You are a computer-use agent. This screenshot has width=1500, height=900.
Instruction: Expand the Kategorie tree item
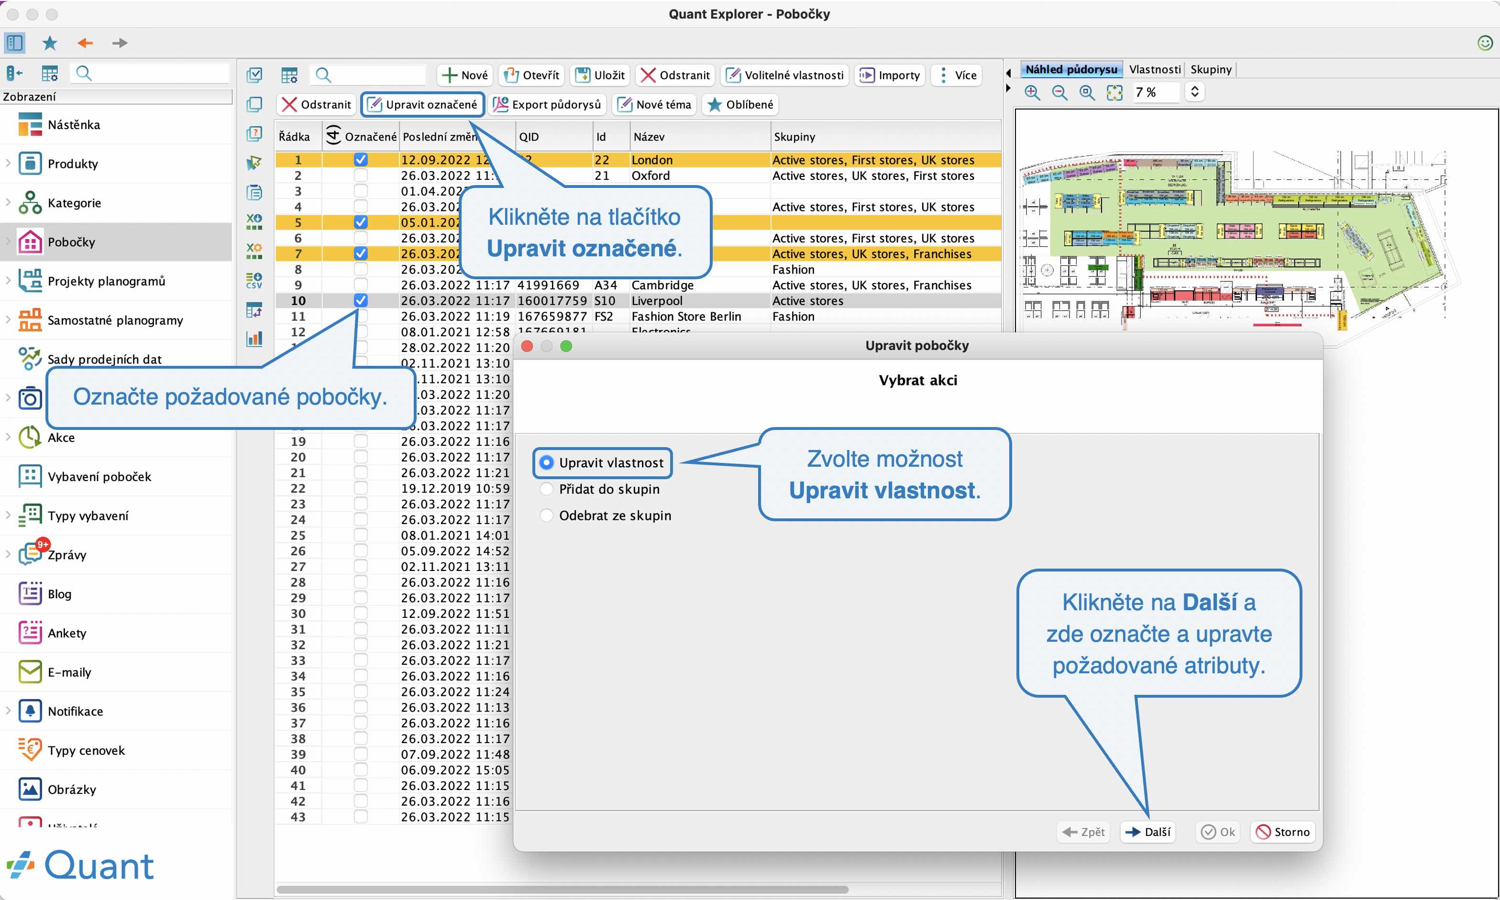click(8, 202)
